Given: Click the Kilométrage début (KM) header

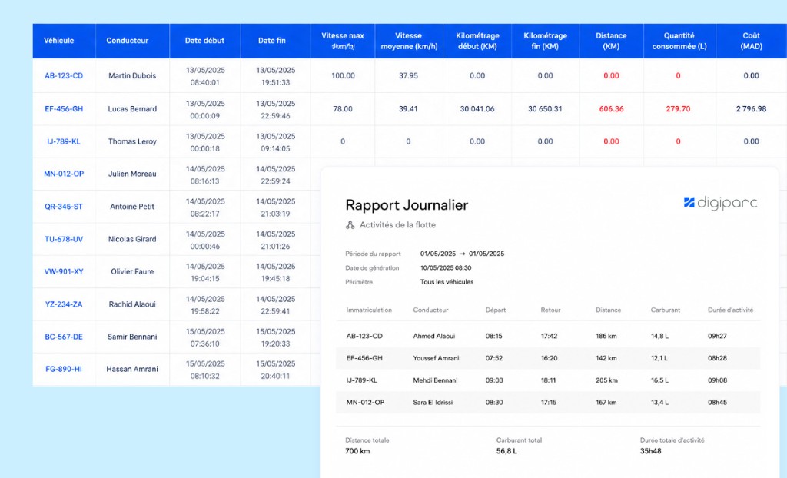Looking at the screenshot, I should (x=477, y=41).
